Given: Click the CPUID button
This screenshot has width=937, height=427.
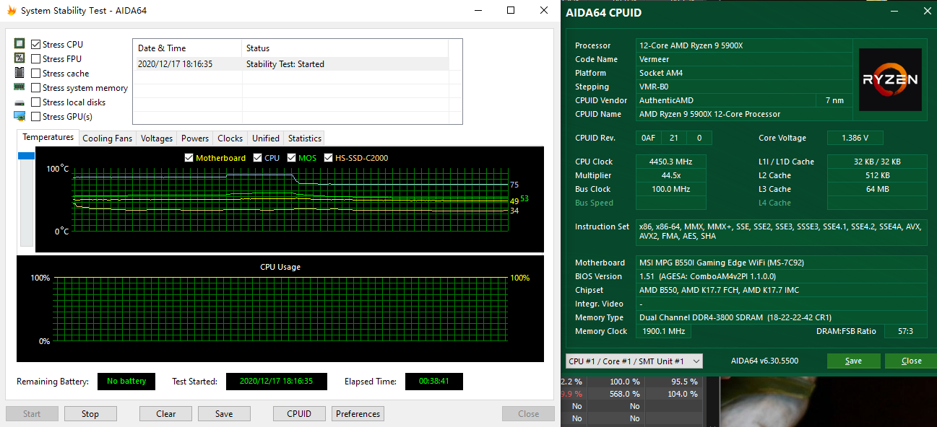Looking at the screenshot, I should tap(299, 414).
